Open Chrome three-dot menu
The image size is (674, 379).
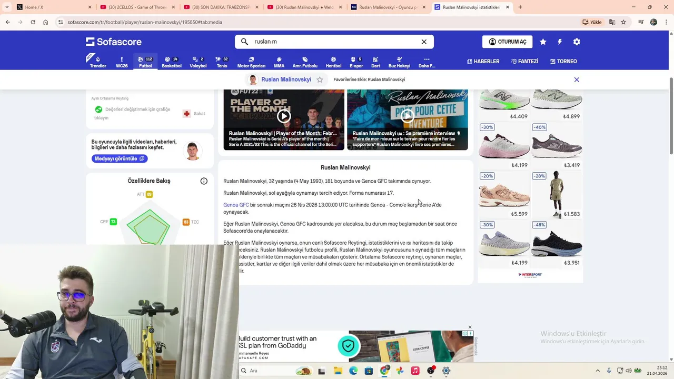666,22
